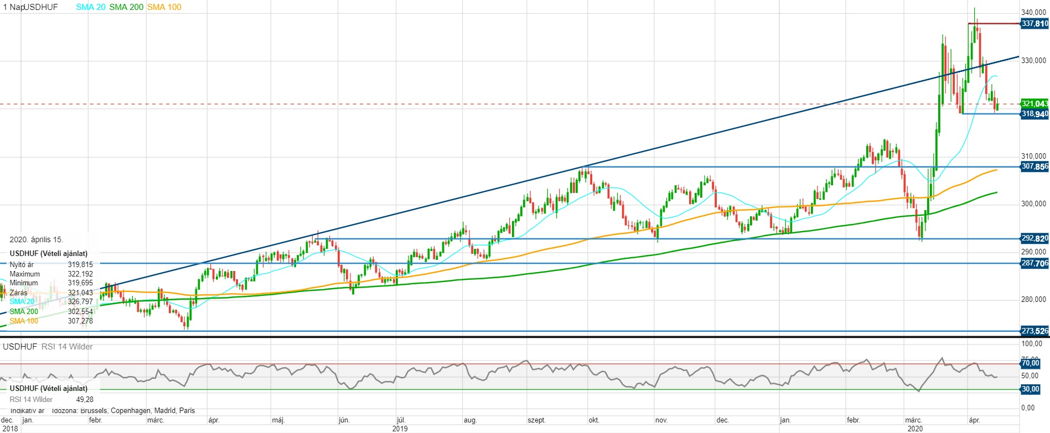Click the SMA 100 value 307,278

80,321
